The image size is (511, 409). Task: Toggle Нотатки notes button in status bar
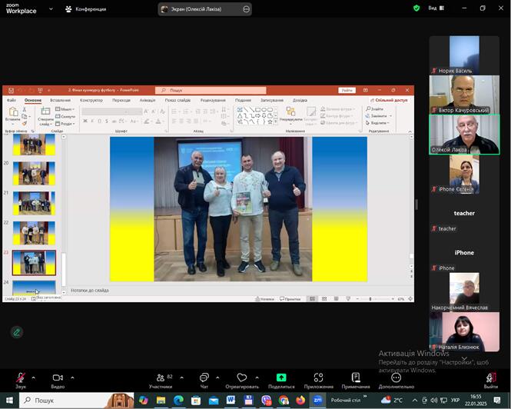click(264, 299)
